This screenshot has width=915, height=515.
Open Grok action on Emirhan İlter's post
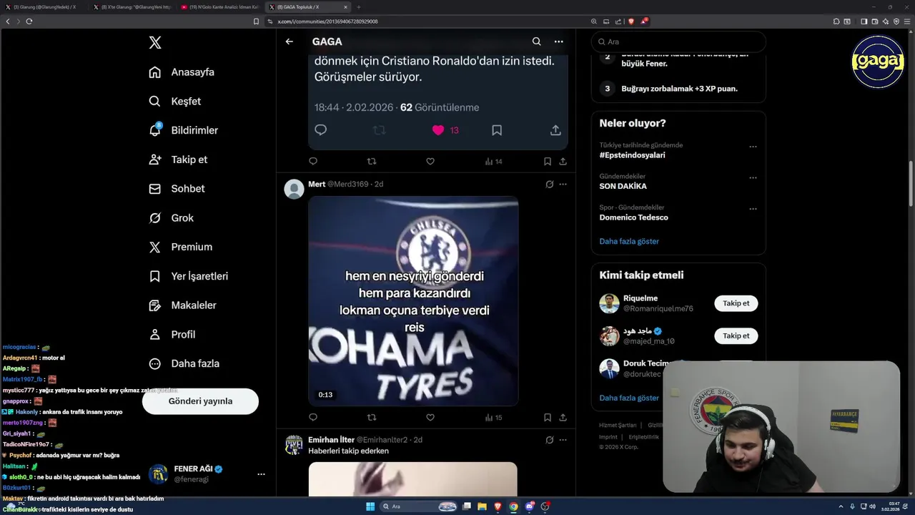coord(549,440)
